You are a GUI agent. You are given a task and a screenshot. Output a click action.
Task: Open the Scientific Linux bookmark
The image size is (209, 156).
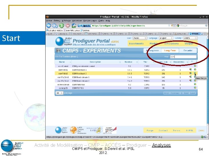[x=72, y=30]
